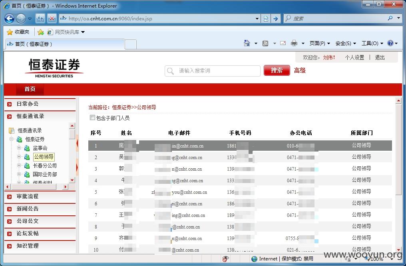Refresh the page using the refresh icon
The width and height of the screenshot is (406, 266).
coord(40,19)
